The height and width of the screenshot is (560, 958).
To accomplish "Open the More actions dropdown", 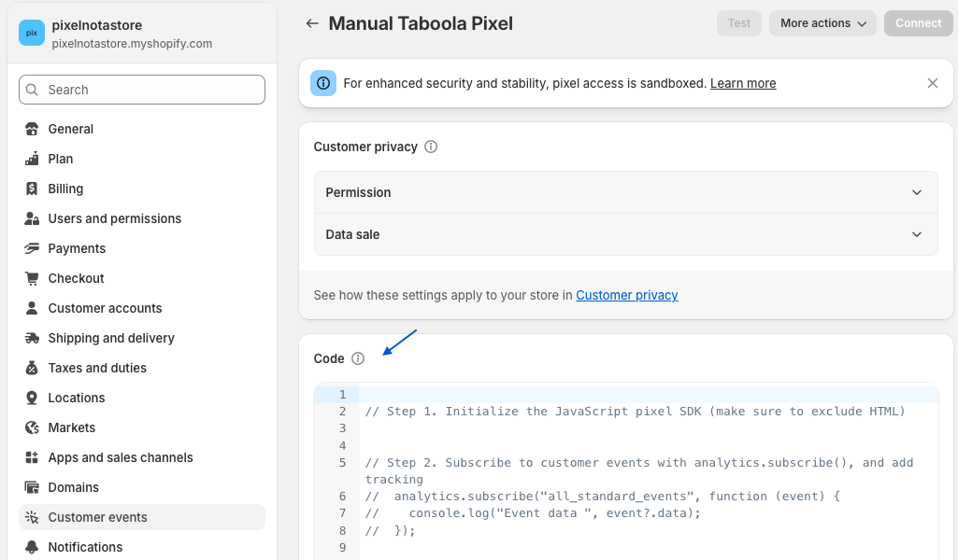I will [x=822, y=23].
